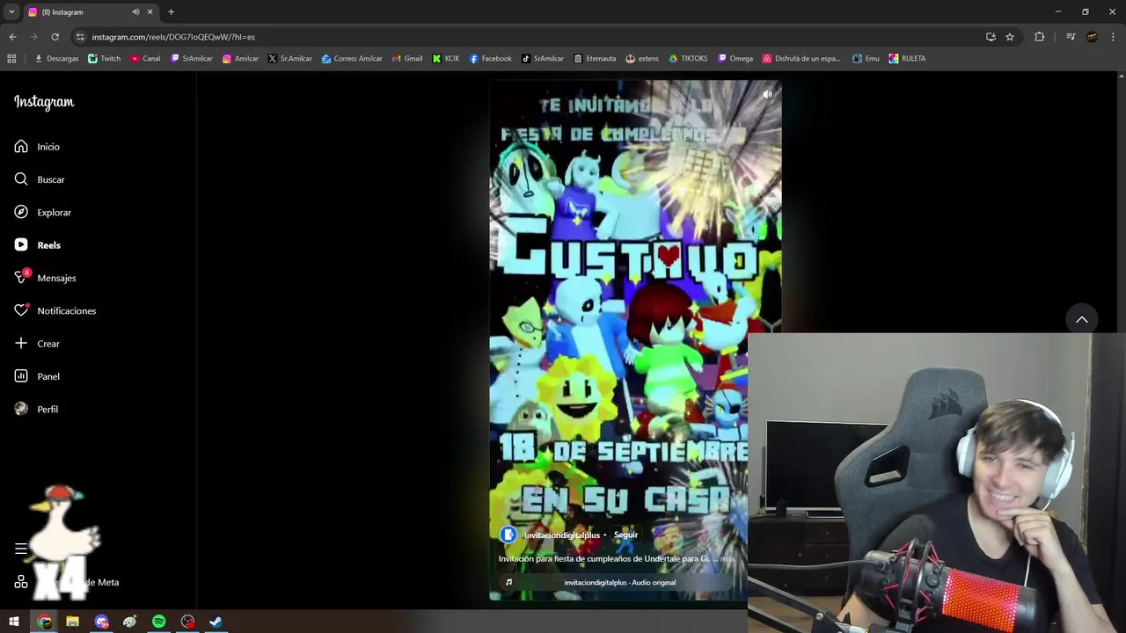The image size is (1126, 633).
Task: Open RULETA bookmark
Action: (x=907, y=58)
